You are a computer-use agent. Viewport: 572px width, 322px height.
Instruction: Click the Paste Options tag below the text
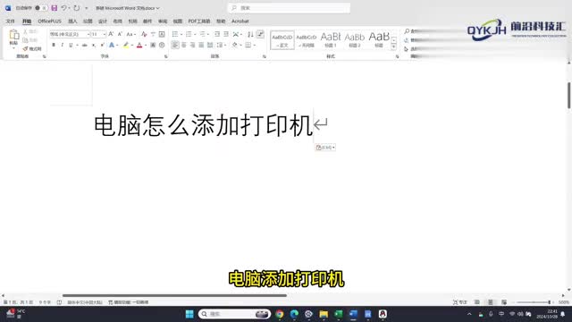(325, 148)
